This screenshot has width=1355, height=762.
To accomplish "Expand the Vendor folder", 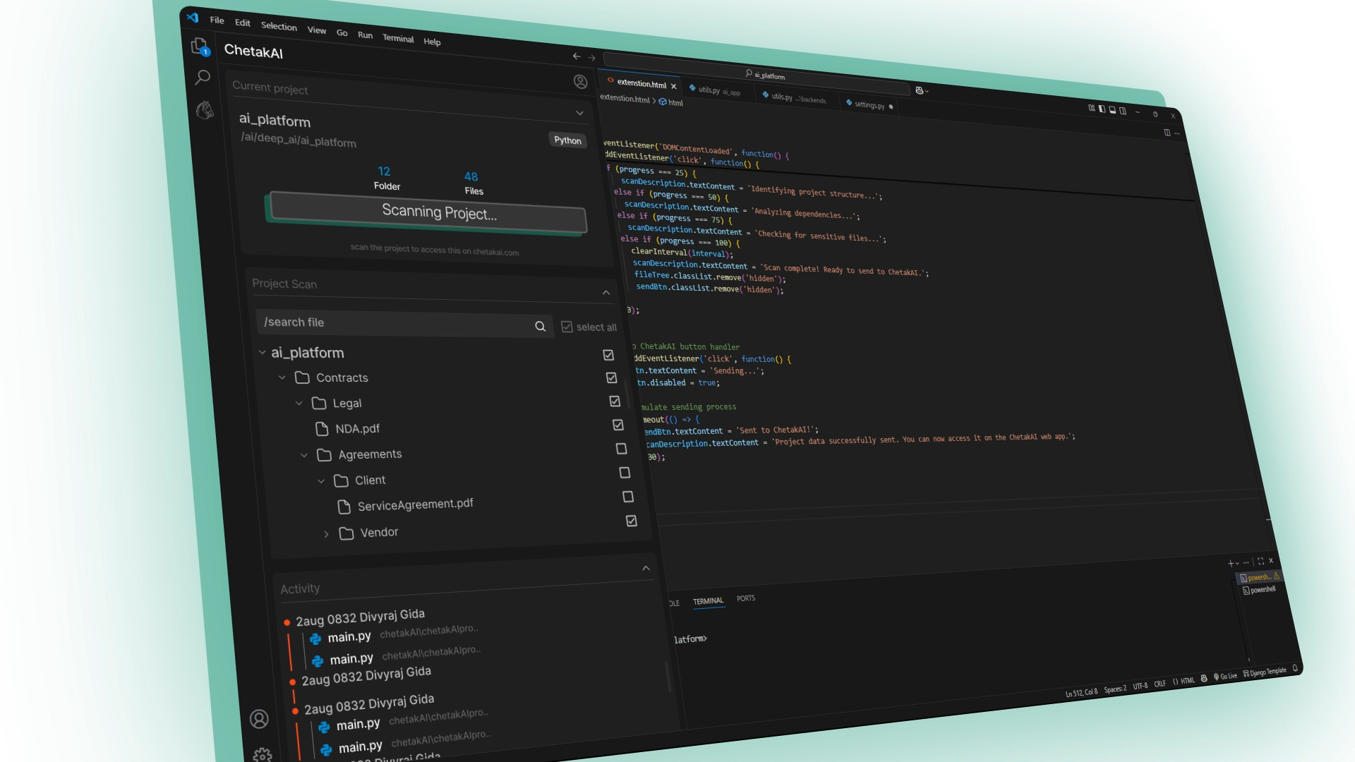I will coord(326,534).
